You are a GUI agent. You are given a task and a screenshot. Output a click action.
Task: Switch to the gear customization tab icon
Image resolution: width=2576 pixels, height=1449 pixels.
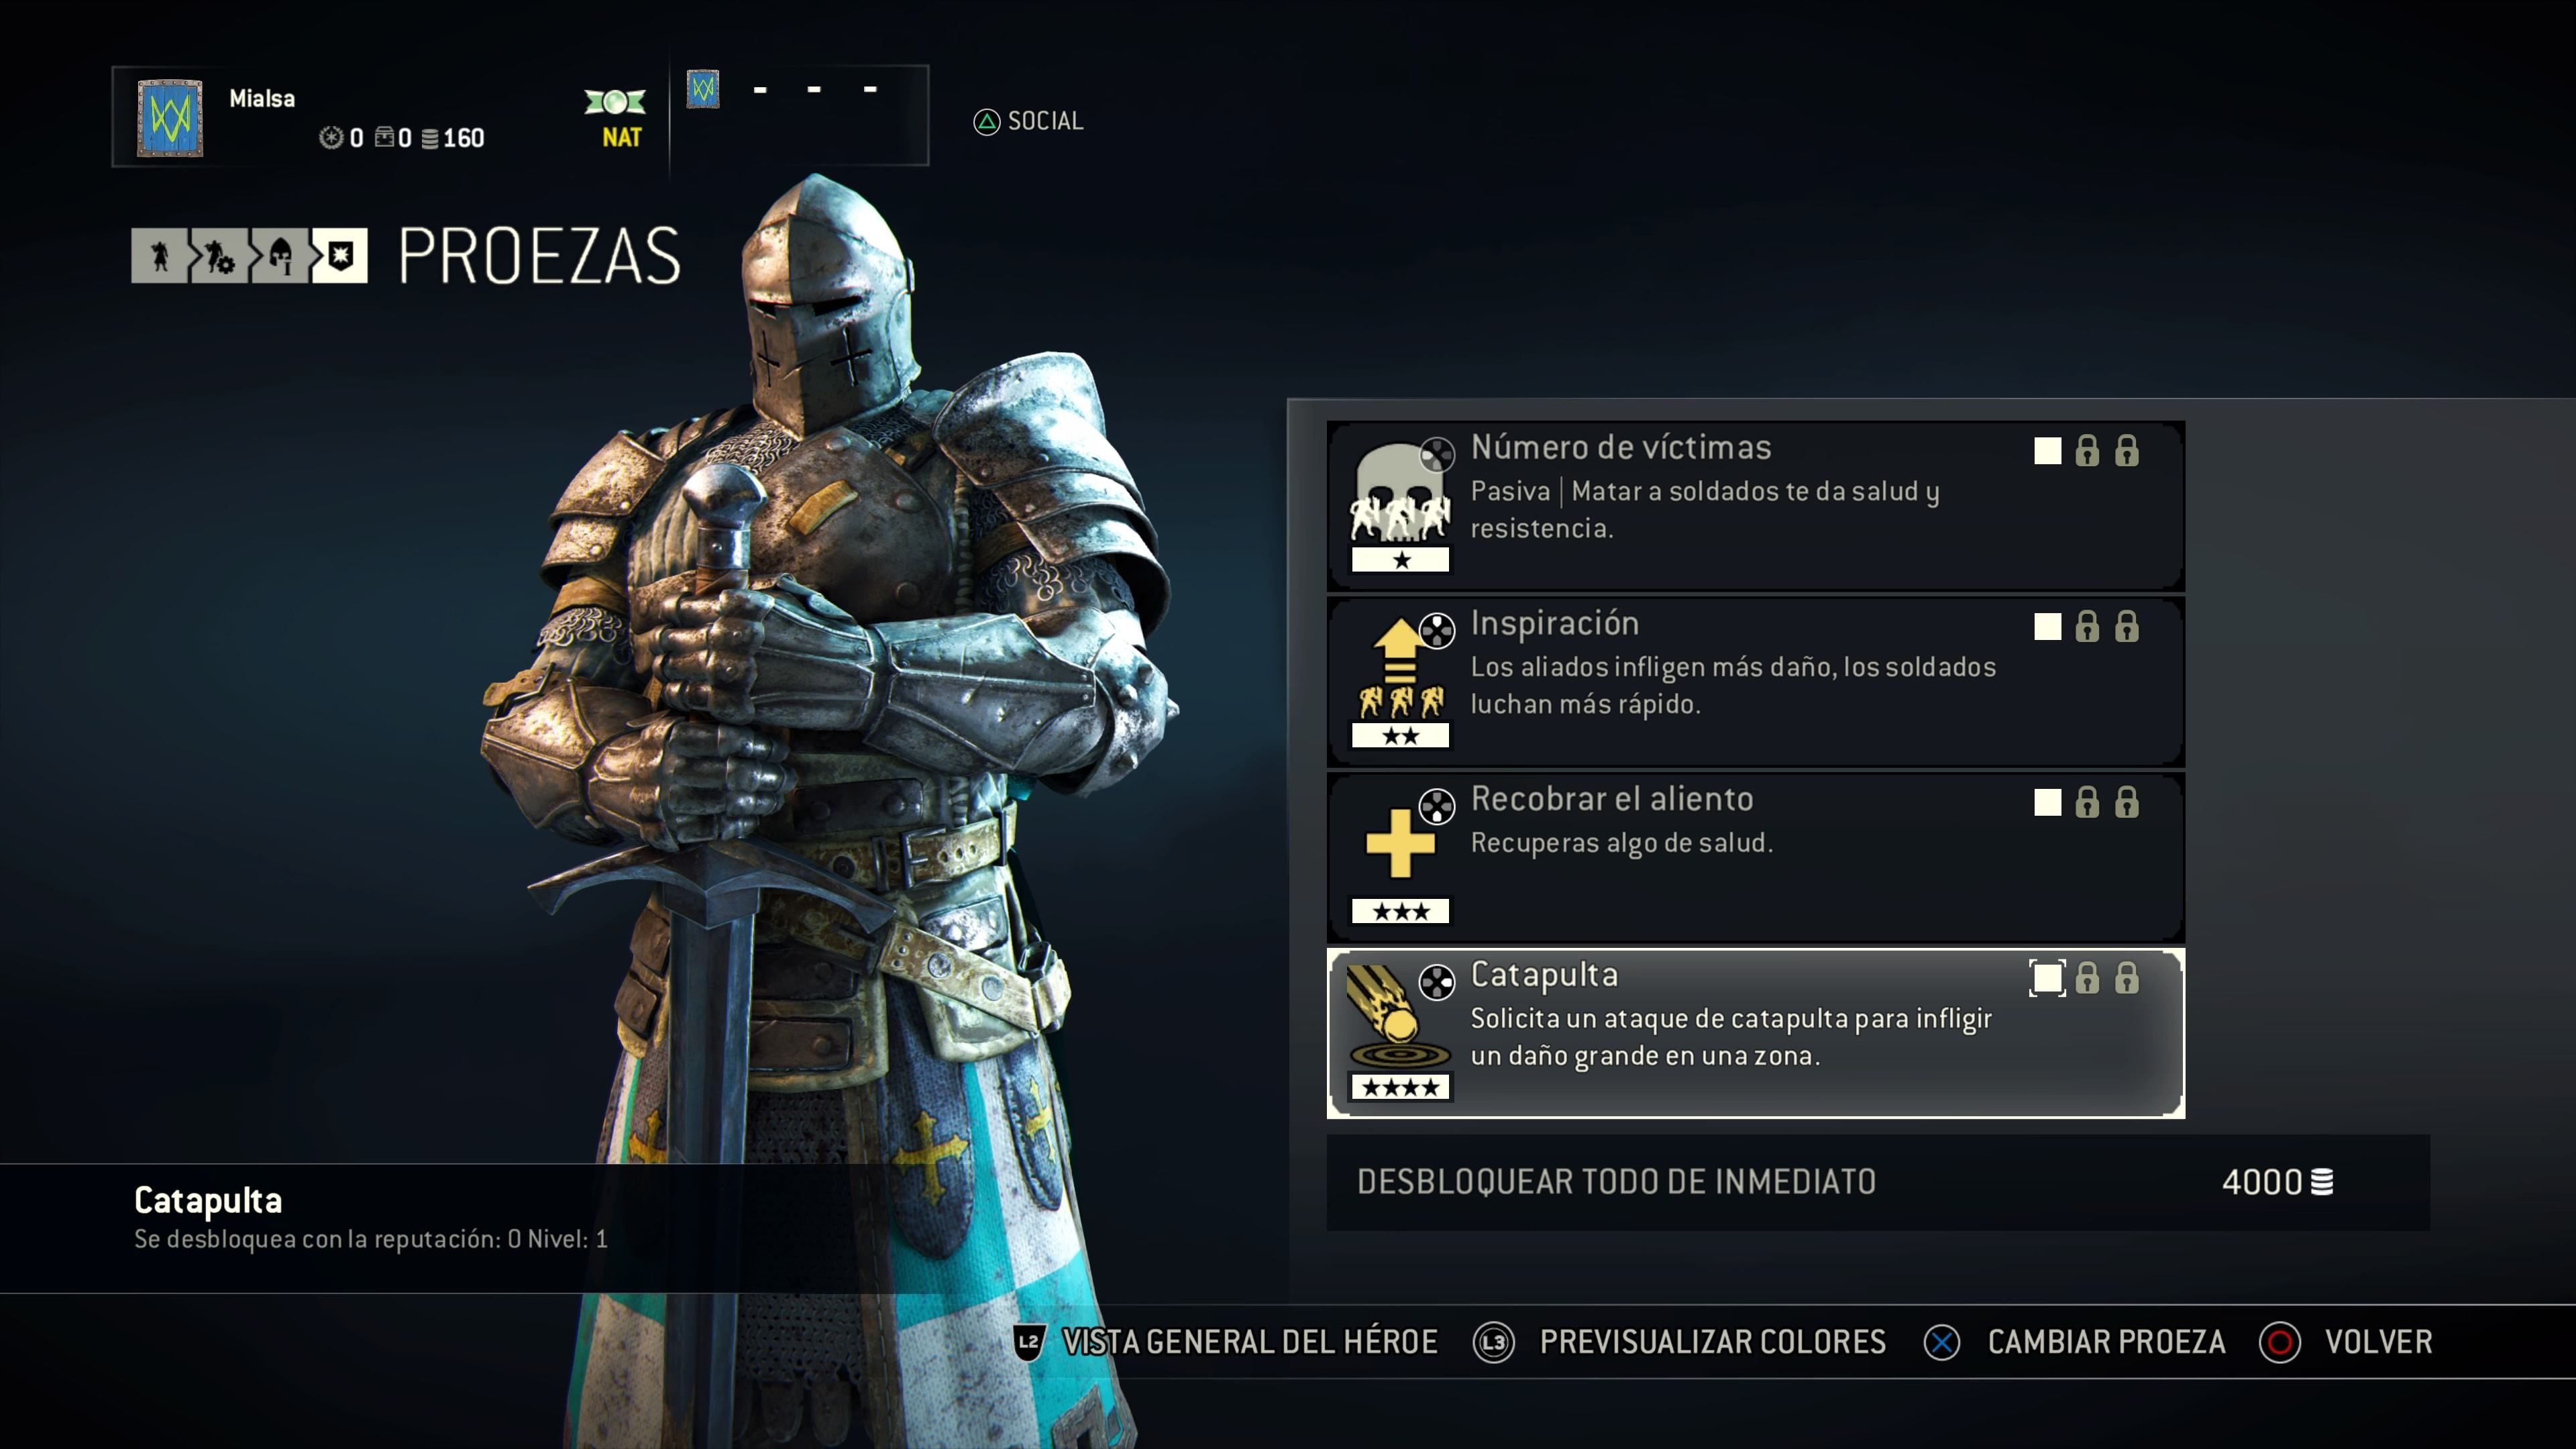click(x=219, y=256)
